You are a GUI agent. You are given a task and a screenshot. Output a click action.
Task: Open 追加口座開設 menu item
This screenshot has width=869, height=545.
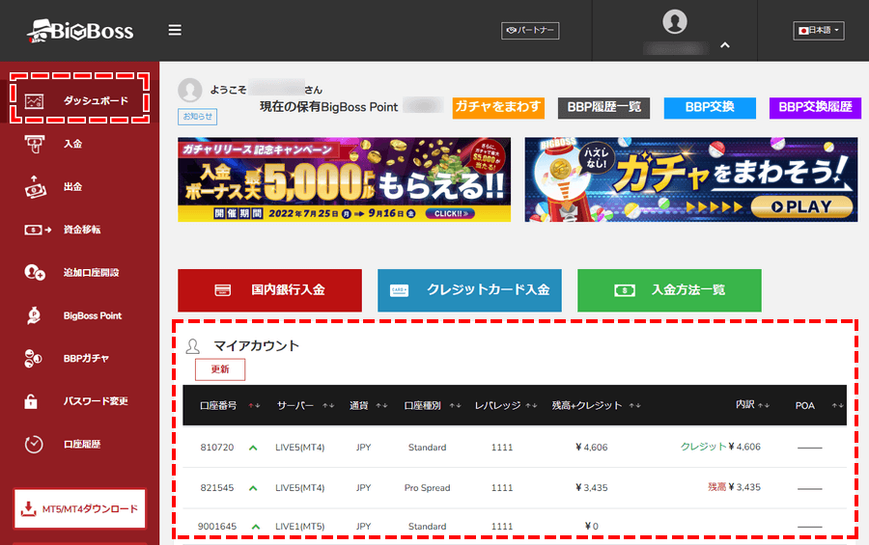click(91, 272)
